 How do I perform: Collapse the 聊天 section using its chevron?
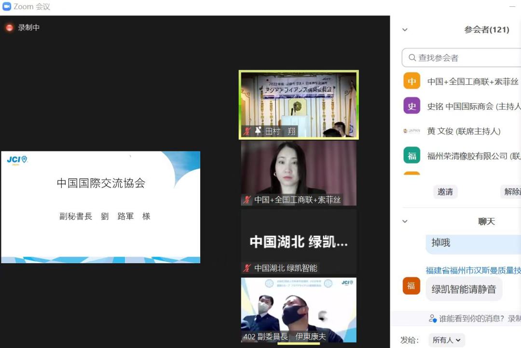(405, 221)
